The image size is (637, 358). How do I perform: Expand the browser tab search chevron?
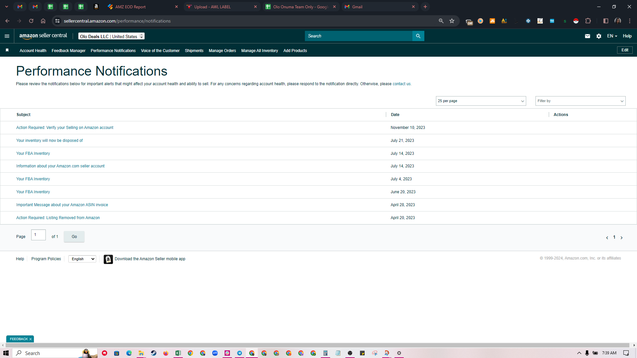[x=7, y=7]
